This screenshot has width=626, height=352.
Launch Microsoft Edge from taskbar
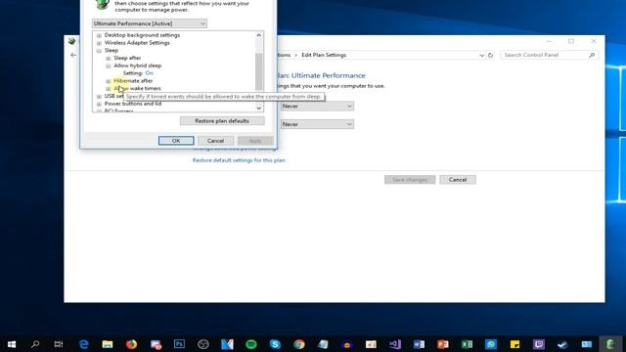(83, 344)
